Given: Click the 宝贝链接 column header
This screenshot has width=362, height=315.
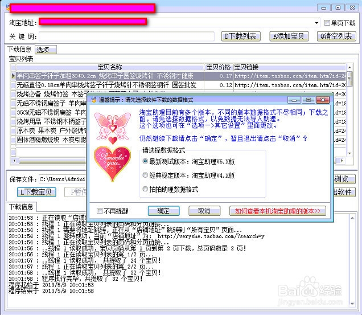Looking at the screenshot, I should (x=290, y=67).
